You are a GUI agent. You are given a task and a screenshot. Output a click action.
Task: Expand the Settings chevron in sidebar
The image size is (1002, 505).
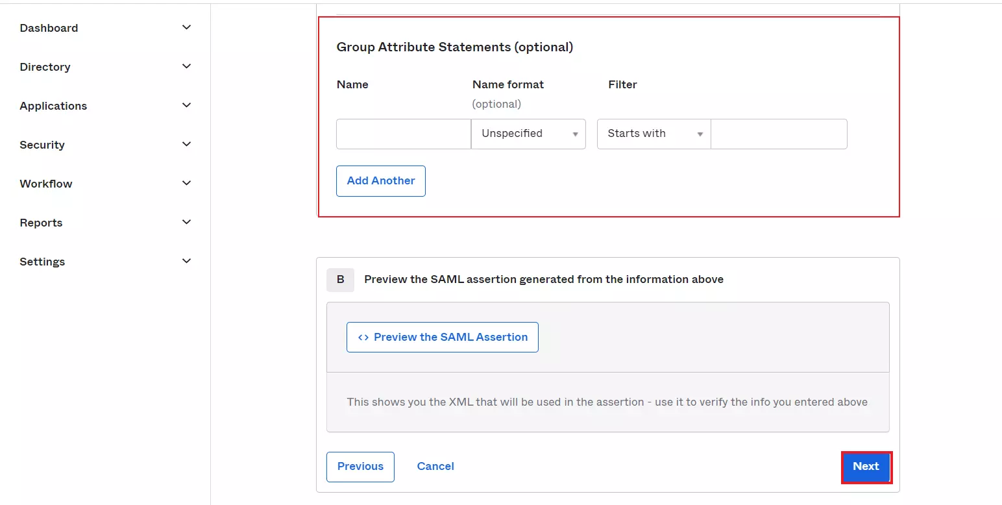coord(187,261)
